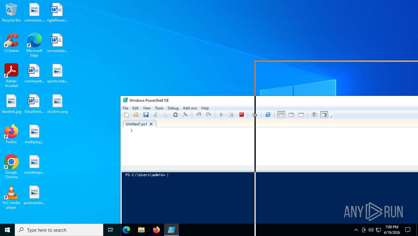
Task: Click the Redo arrow icon
Action: pyautogui.click(x=208, y=115)
